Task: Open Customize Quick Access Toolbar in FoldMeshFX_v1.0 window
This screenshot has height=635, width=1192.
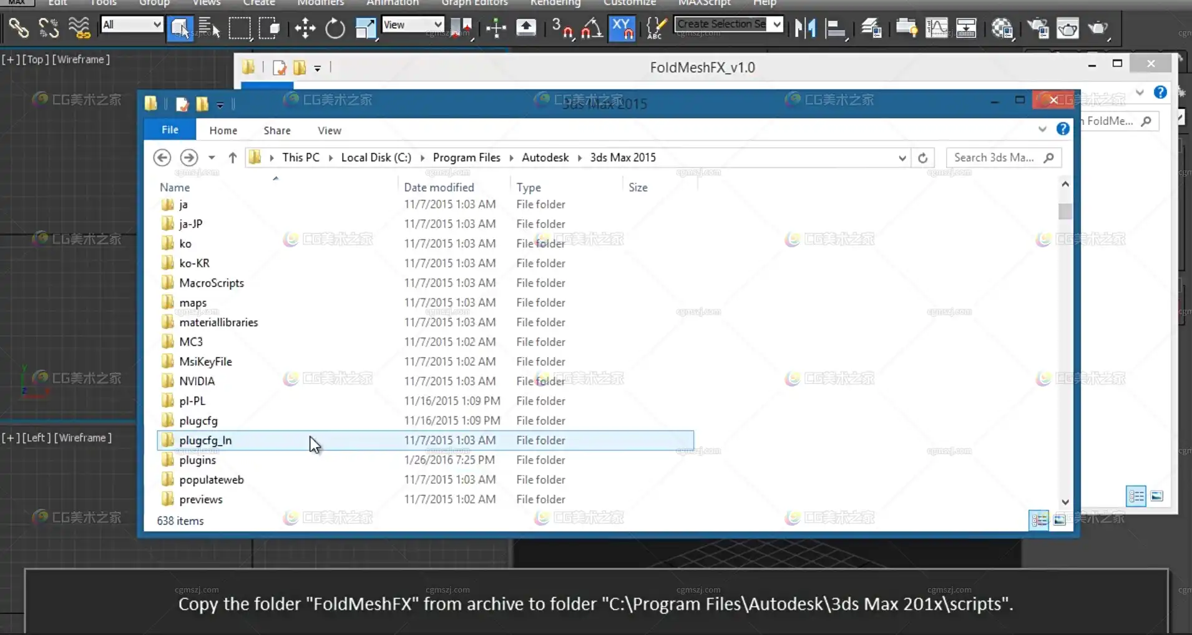Action: [x=317, y=68]
